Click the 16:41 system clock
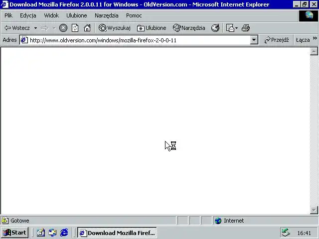Screen dimensions: 319x239 304,233
